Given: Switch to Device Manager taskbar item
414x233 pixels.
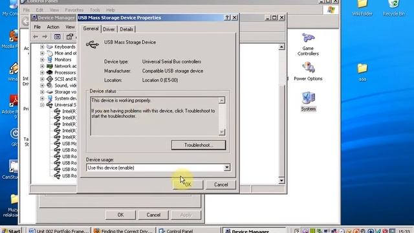Looking at the screenshot, I should (x=254, y=230).
